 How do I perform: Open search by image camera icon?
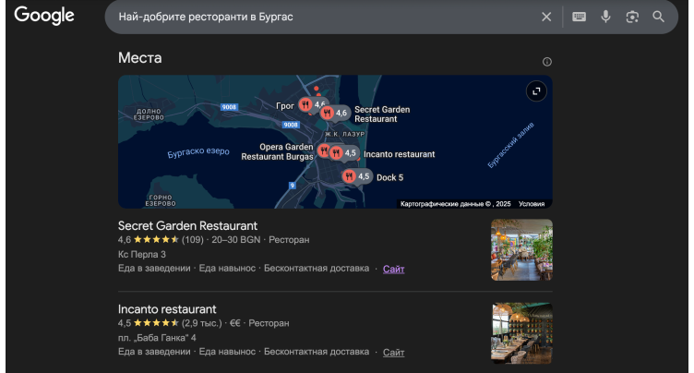point(632,17)
